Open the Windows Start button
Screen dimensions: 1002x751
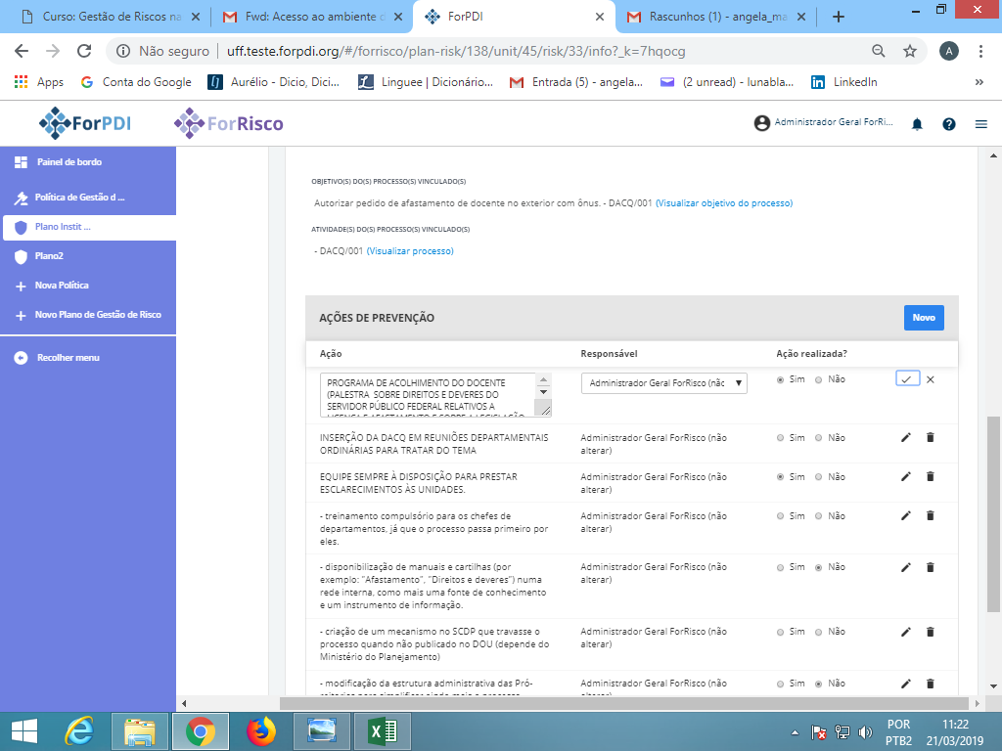point(24,731)
